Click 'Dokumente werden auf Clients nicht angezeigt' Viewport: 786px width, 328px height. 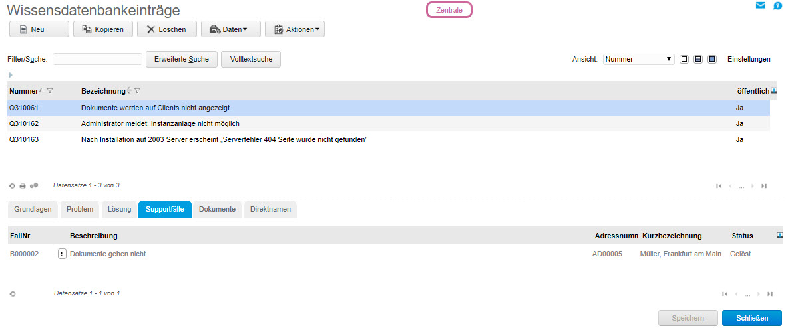[x=155, y=108]
